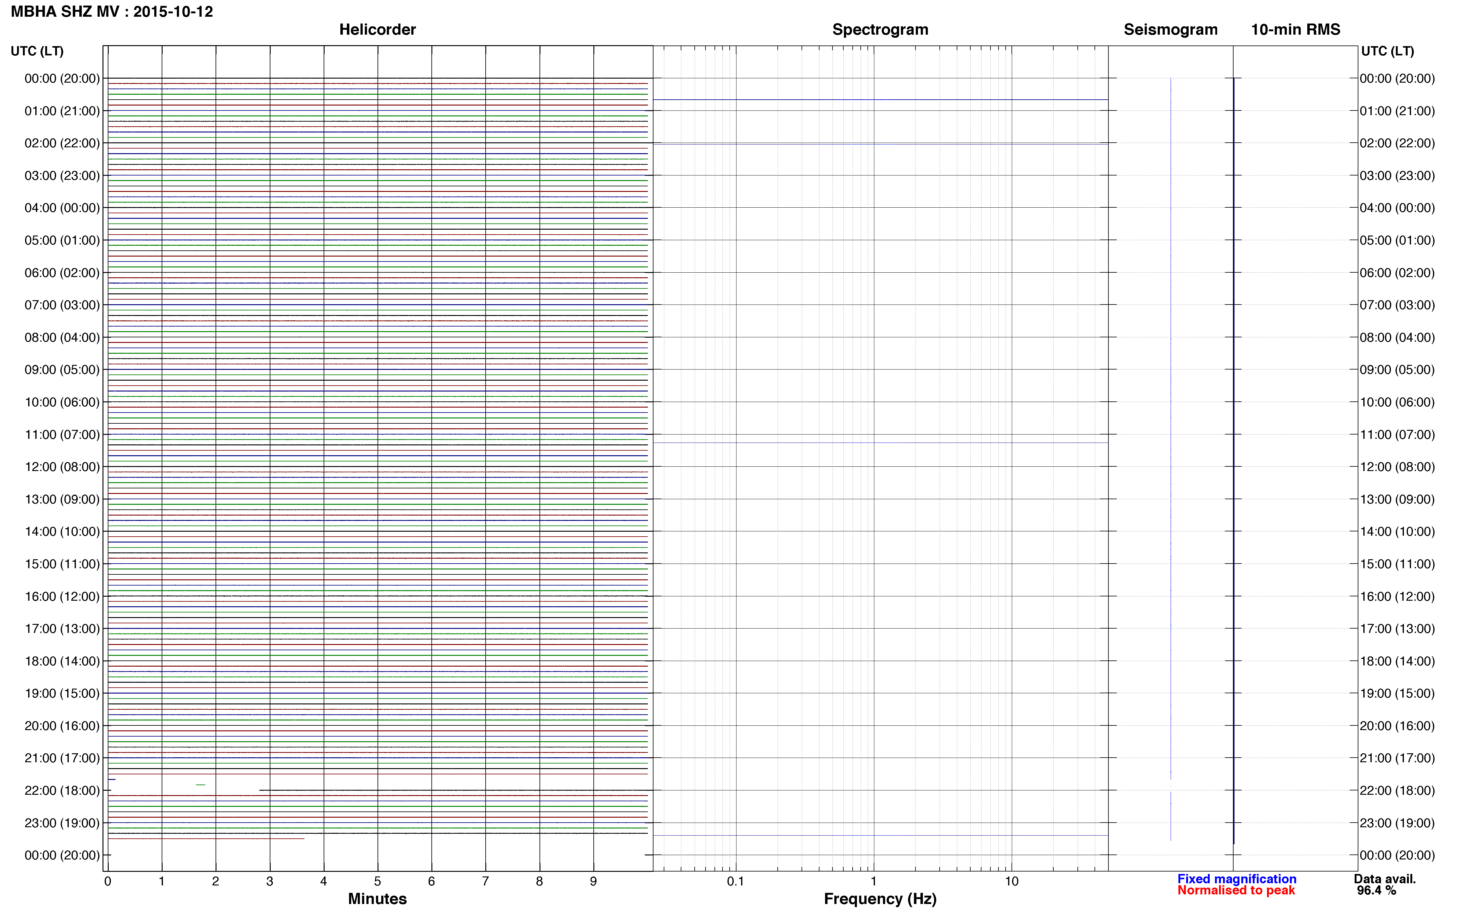Click the red Normalised to peak legend text

pyautogui.click(x=1236, y=890)
